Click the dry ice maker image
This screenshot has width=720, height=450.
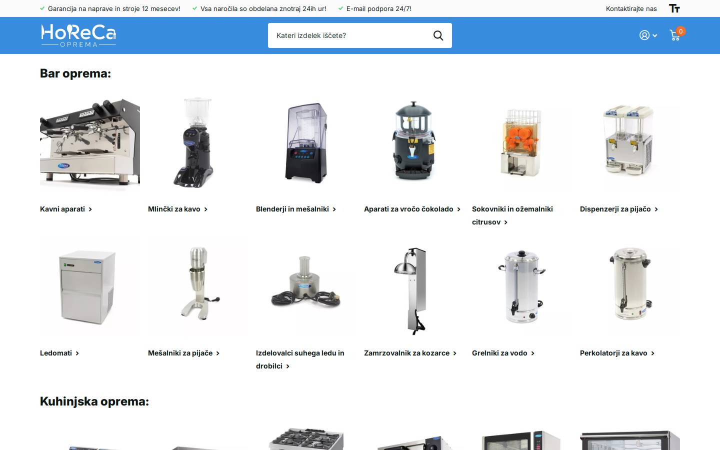coord(306,287)
